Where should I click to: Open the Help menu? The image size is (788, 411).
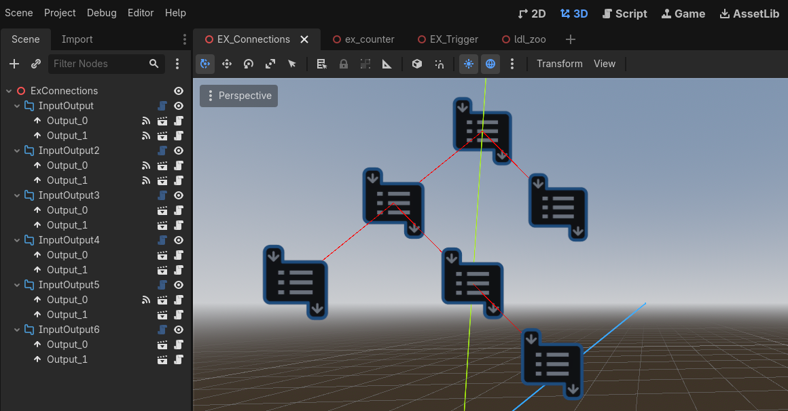175,13
